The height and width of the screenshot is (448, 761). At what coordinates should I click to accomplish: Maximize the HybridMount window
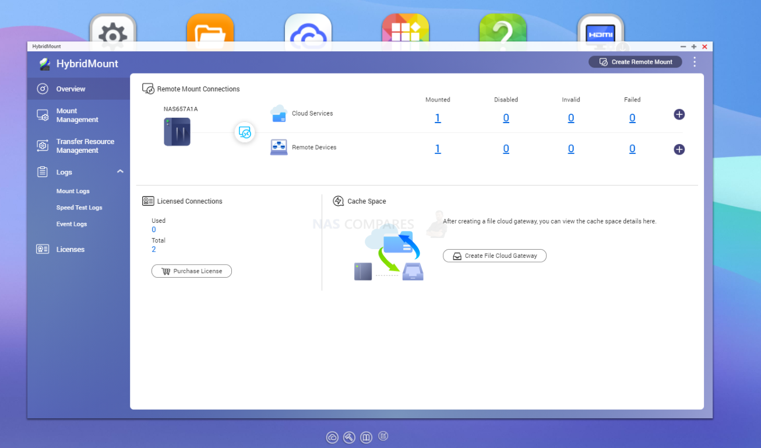click(x=694, y=47)
